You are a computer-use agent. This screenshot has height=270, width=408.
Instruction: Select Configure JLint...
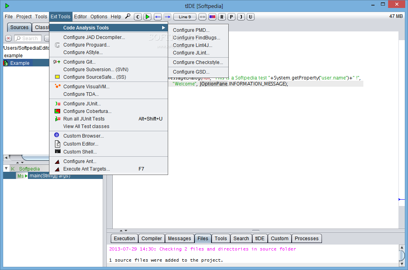[x=198, y=53]
